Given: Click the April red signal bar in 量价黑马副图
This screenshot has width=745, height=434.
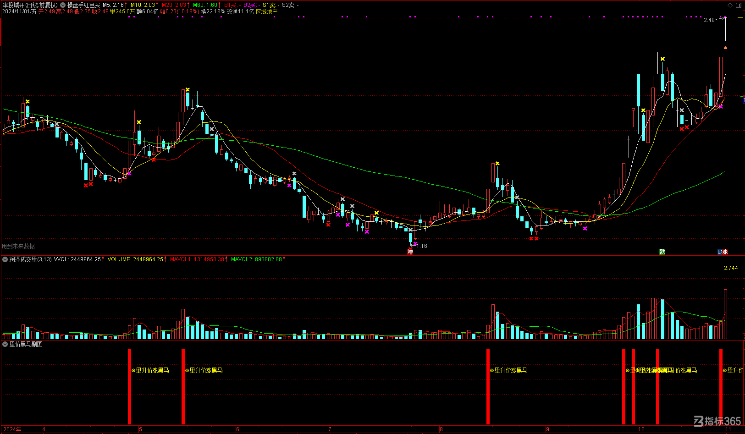Looking at the screenshot, I should tap(130, 387).
